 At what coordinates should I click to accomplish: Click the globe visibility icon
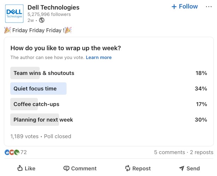point(42,20)
